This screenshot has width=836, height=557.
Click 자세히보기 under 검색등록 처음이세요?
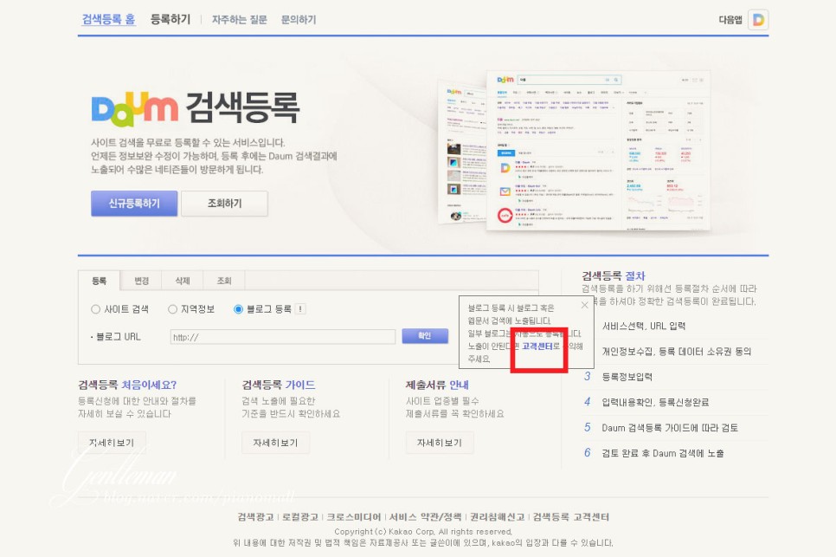[112, 443]
